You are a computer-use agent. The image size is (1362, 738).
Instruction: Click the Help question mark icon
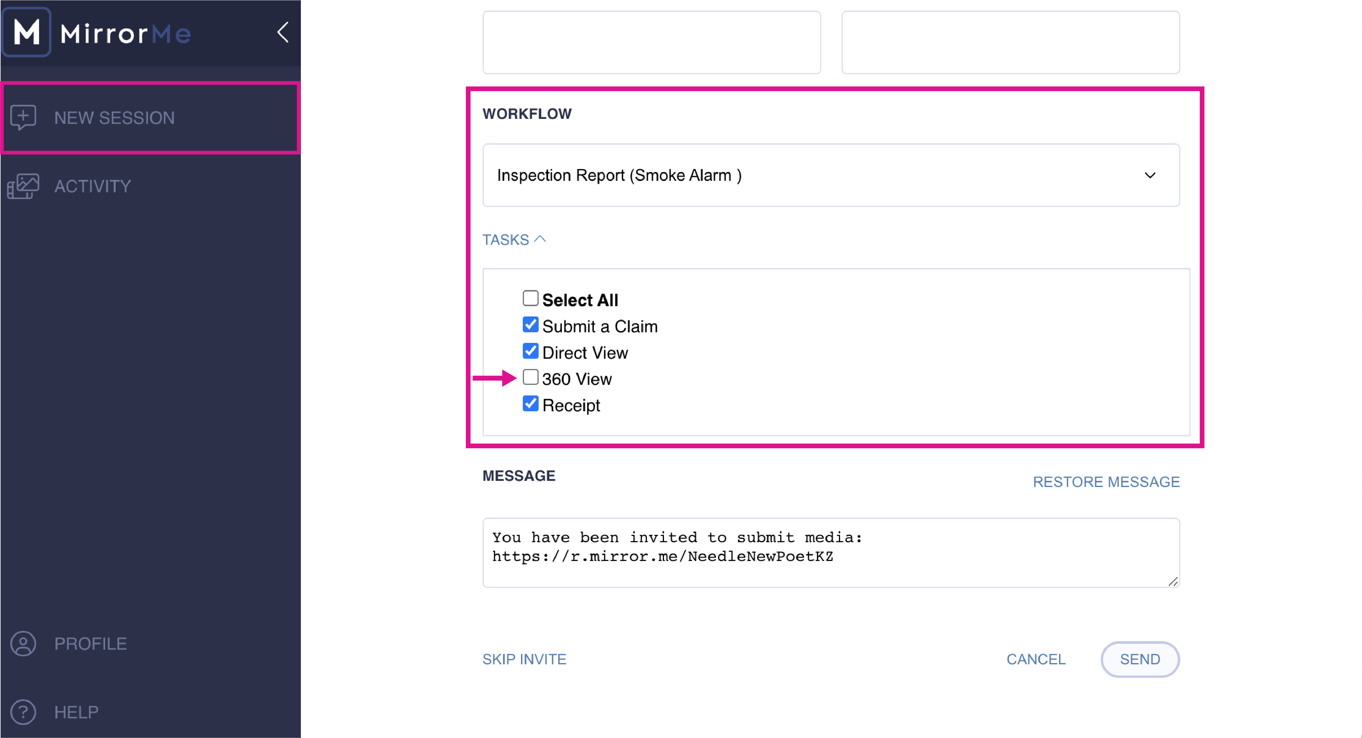[23, 712]
